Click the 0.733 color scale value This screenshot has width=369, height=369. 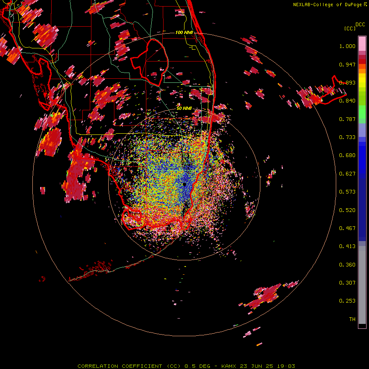click(347, 137)
